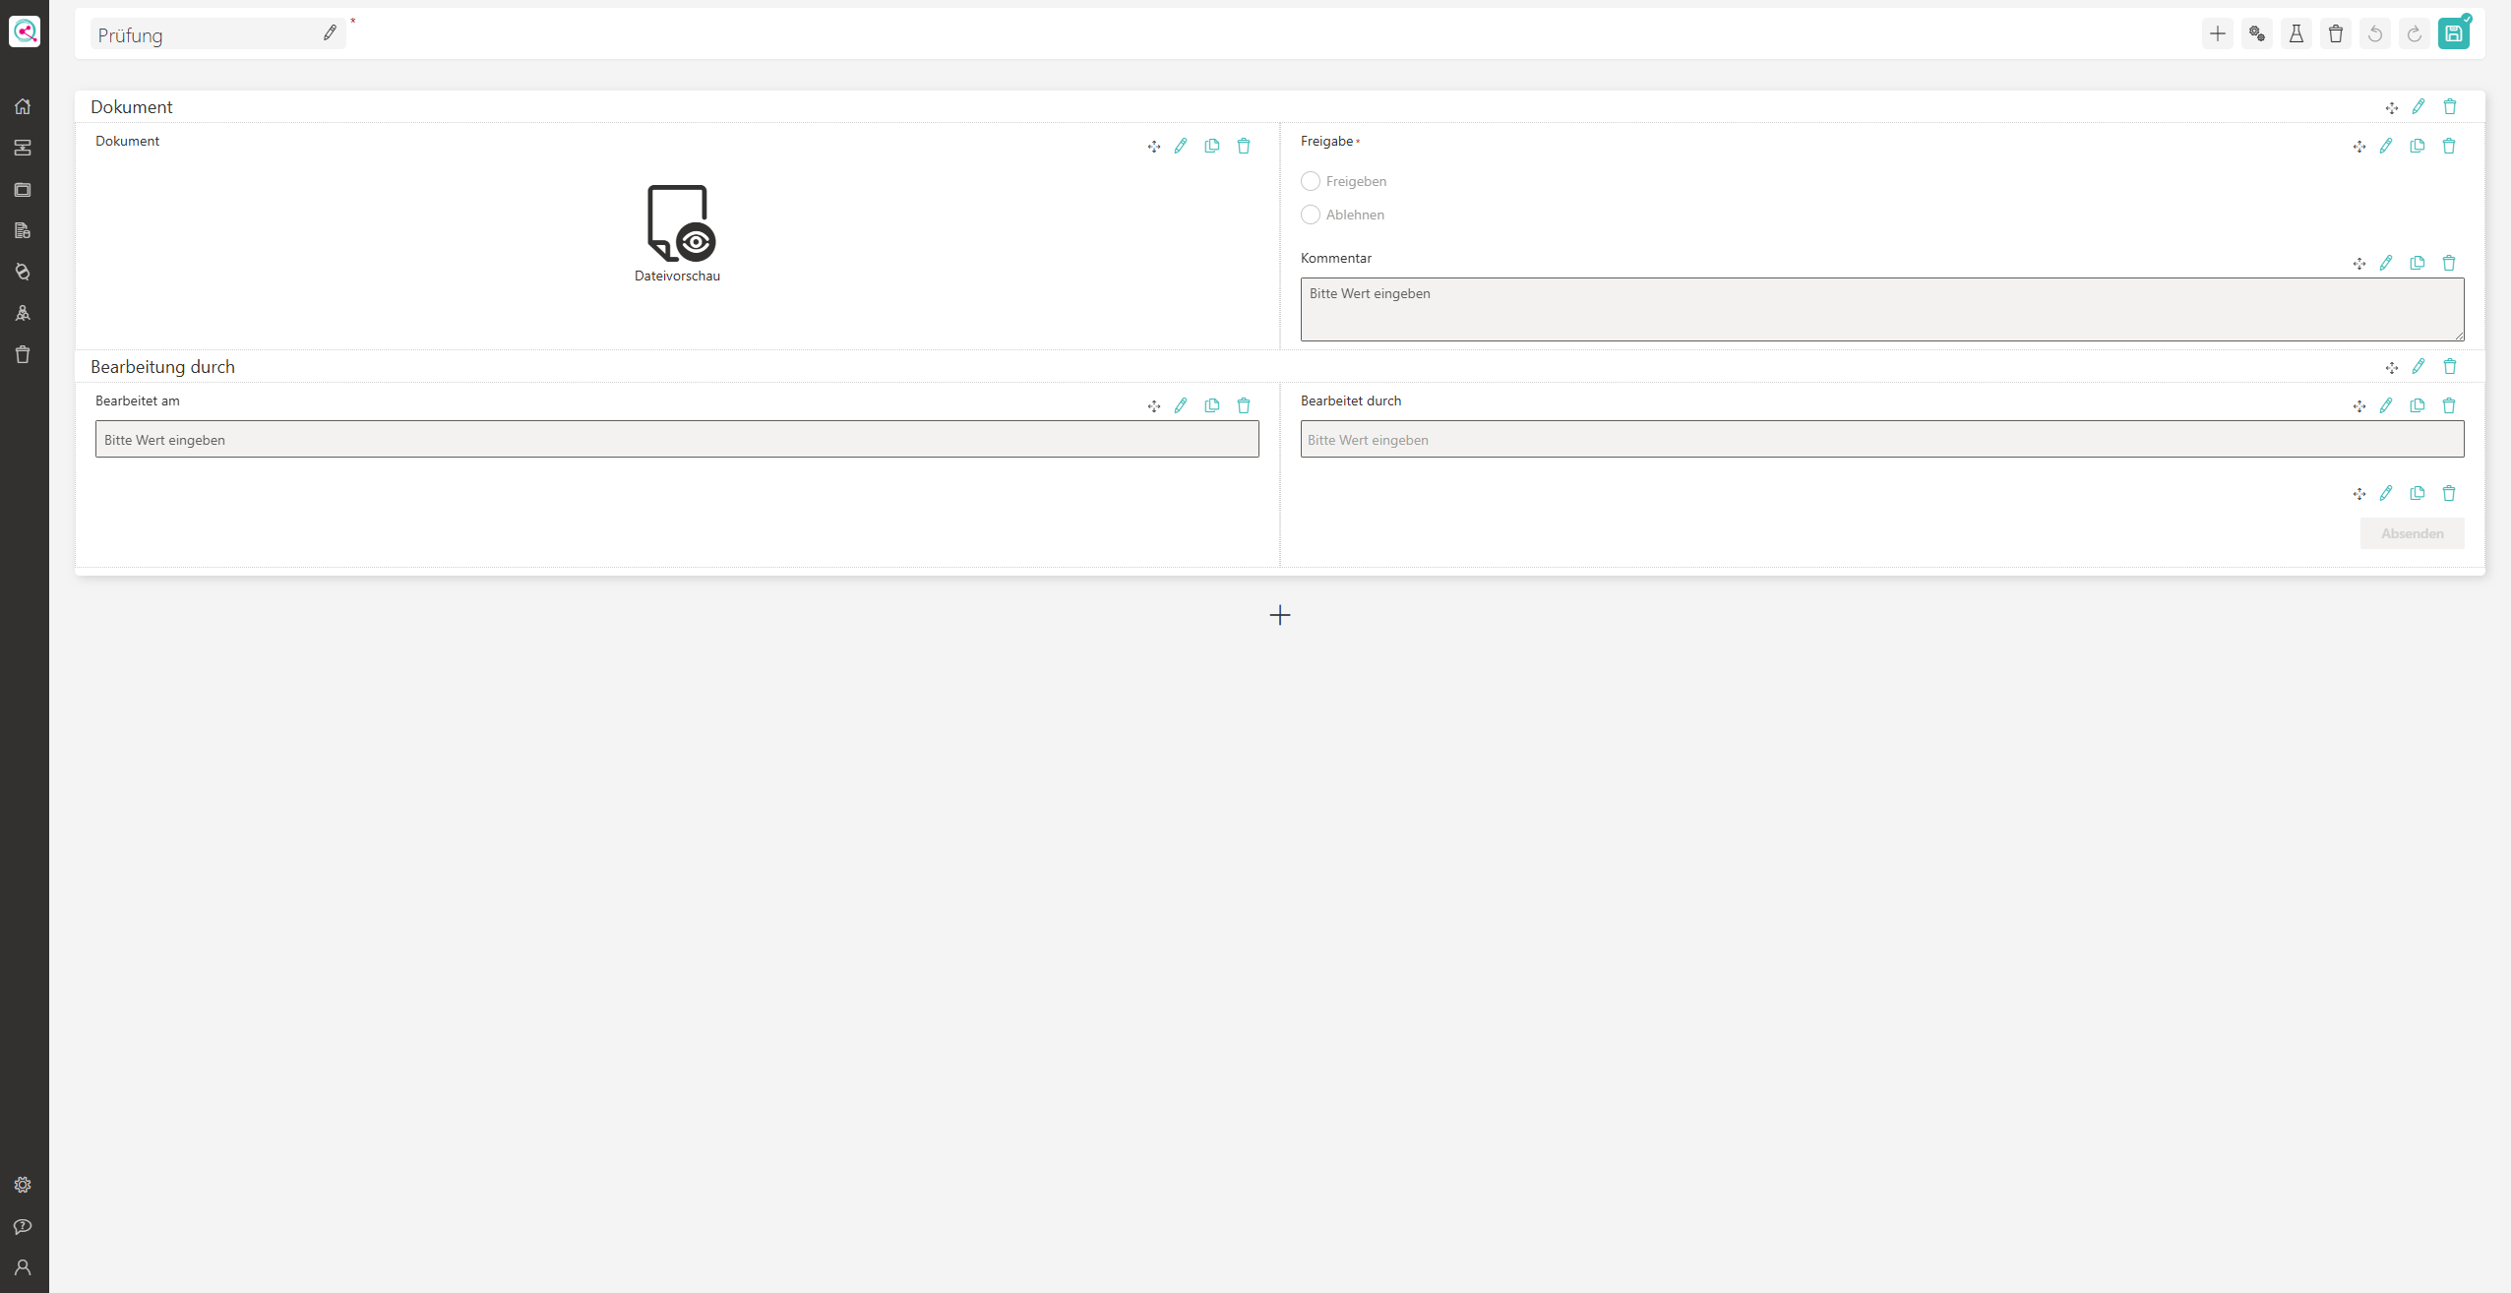Click the flask test icon in toolbar
The width and height of the screenshot is (2511, 1293).
pyautogui.click(x=2296, y=34)
